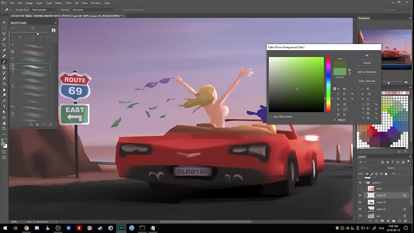Click the delete layer trash icon
The height and width of the screenshot is (233, 414).
tap(405, 221)
